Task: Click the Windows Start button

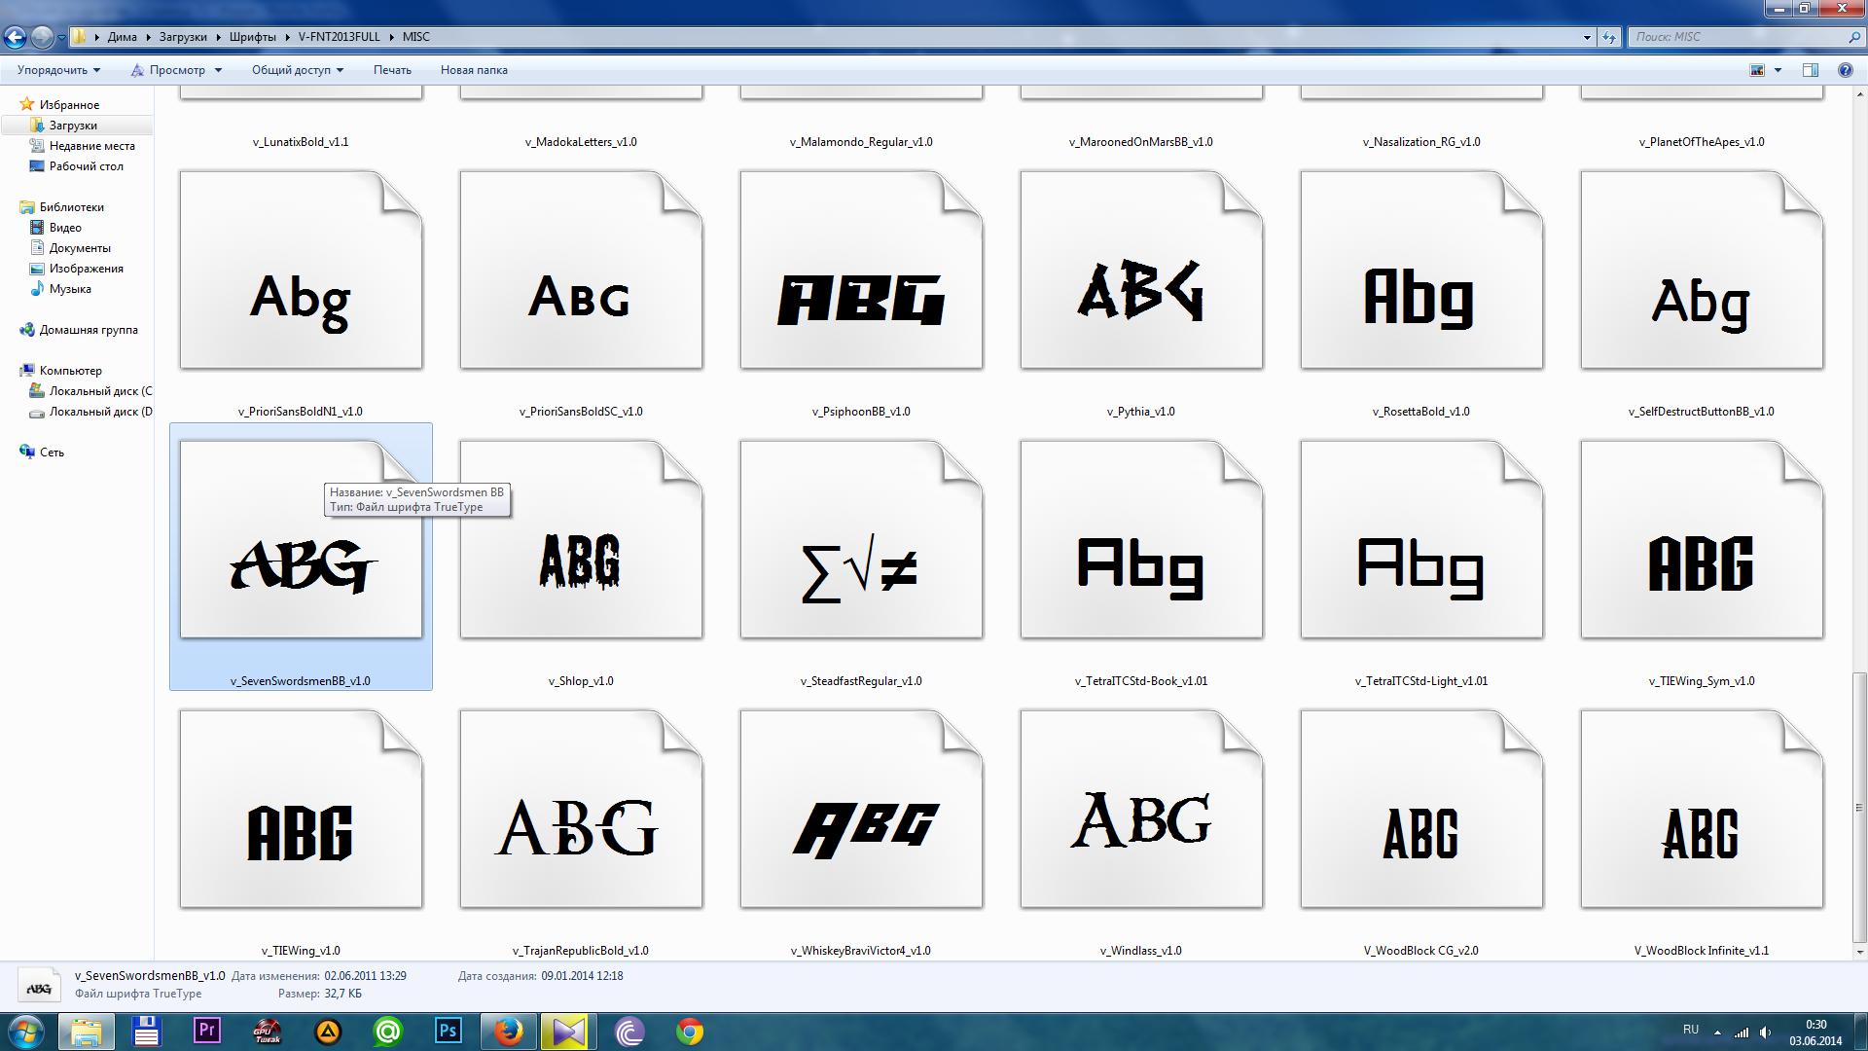Action: point(26,1031)
